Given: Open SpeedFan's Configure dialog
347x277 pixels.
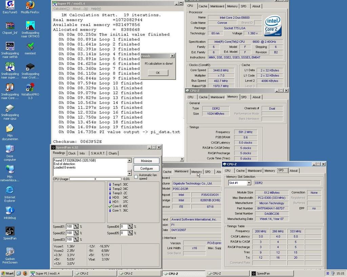Looking at the screenshot, I should click(146, 168).
